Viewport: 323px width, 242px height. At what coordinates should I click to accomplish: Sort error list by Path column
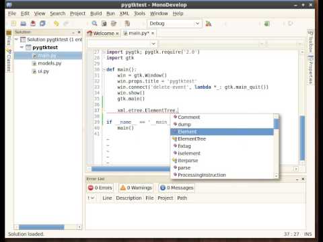(182, 198)
